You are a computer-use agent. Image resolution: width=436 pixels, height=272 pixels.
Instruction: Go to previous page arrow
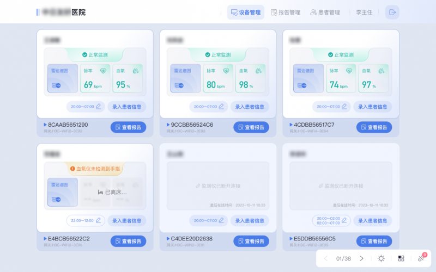pos(325,258)
